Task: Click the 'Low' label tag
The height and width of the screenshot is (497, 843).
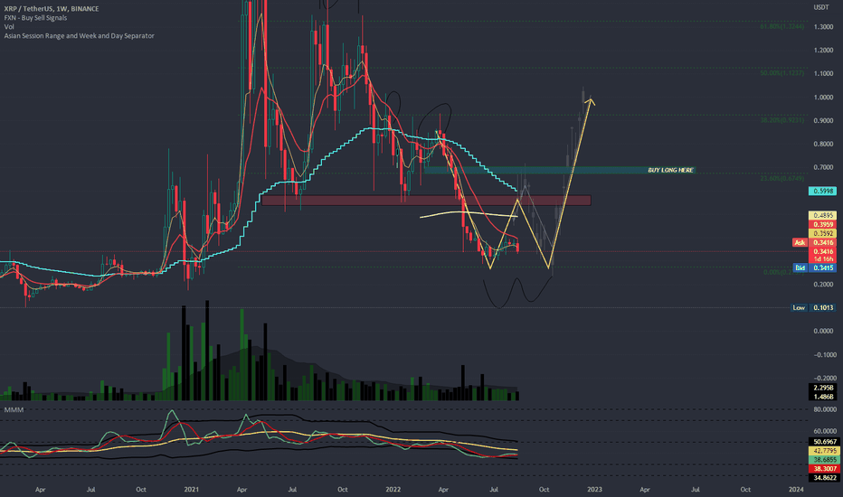Action: coord(799,308)
